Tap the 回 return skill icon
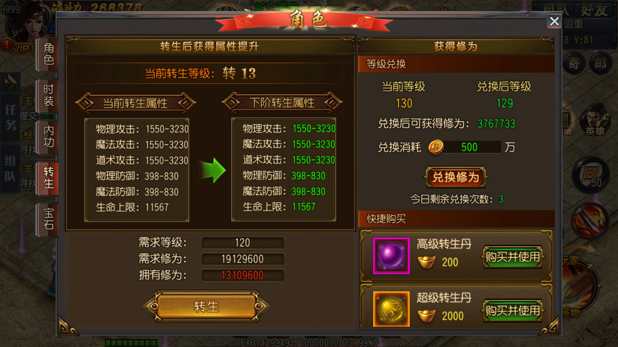This screenshot has width=618, height=347. (589, 173)
